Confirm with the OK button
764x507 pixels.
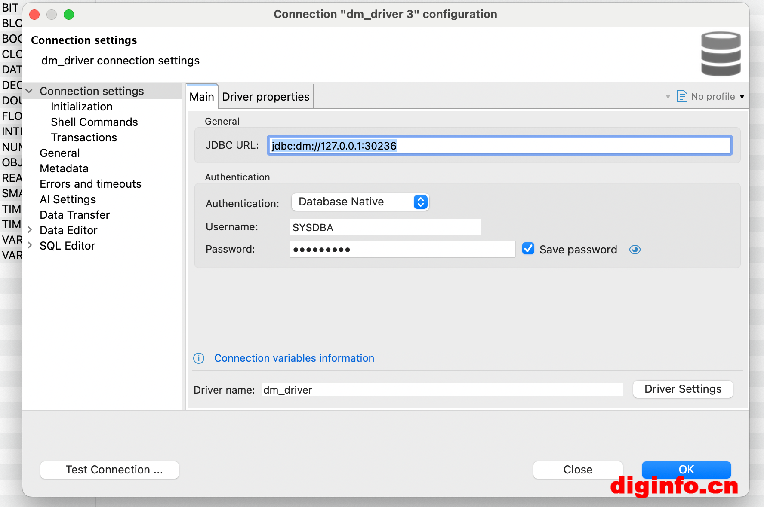[x=686, y=470]
